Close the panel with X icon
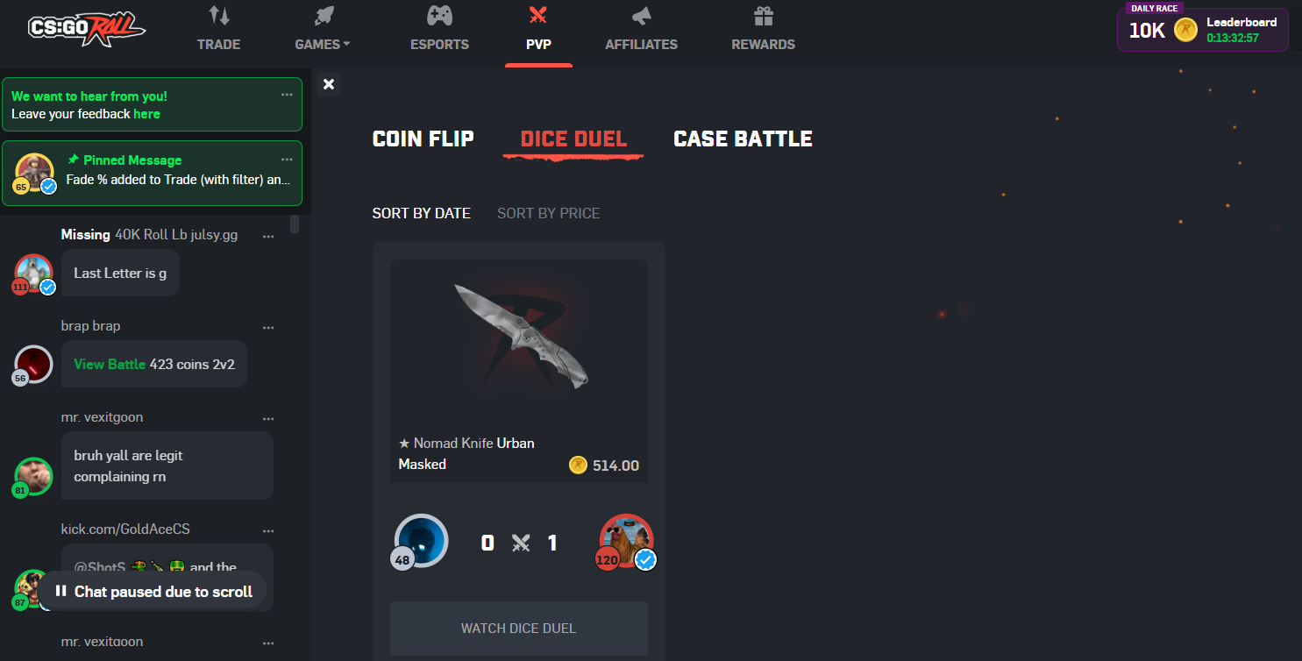The height and width of the screenshot is (661, 1302). click(329, 84)
